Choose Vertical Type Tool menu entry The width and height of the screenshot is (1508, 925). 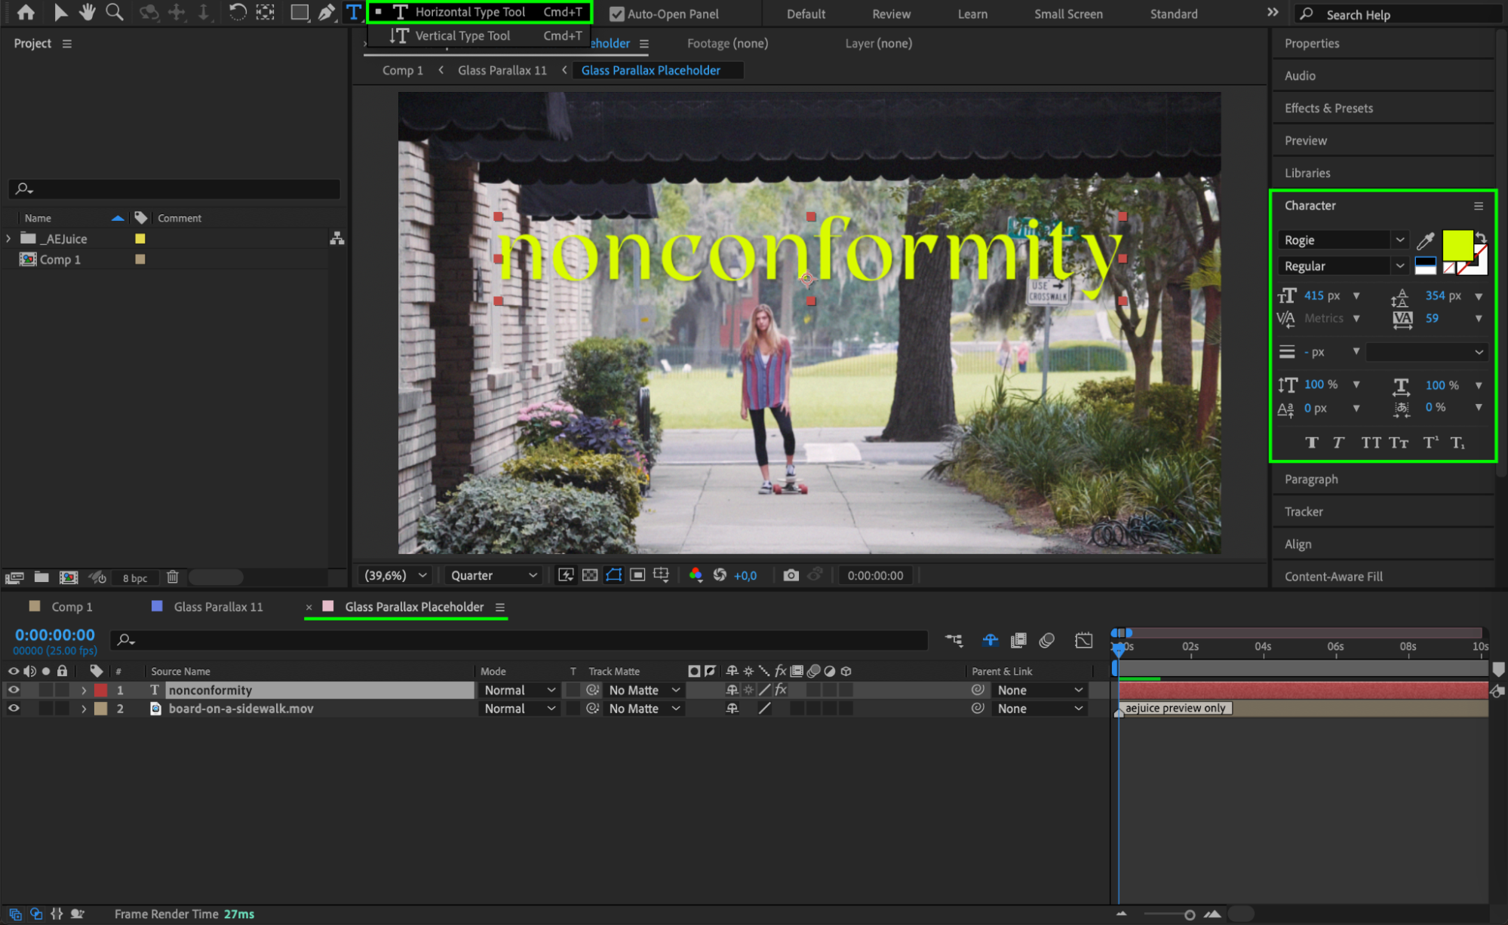(x=462, y=35)
